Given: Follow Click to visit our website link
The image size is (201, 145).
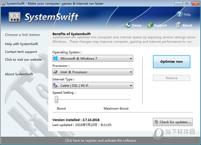Looking at the screenshot, I should [23, 59].
